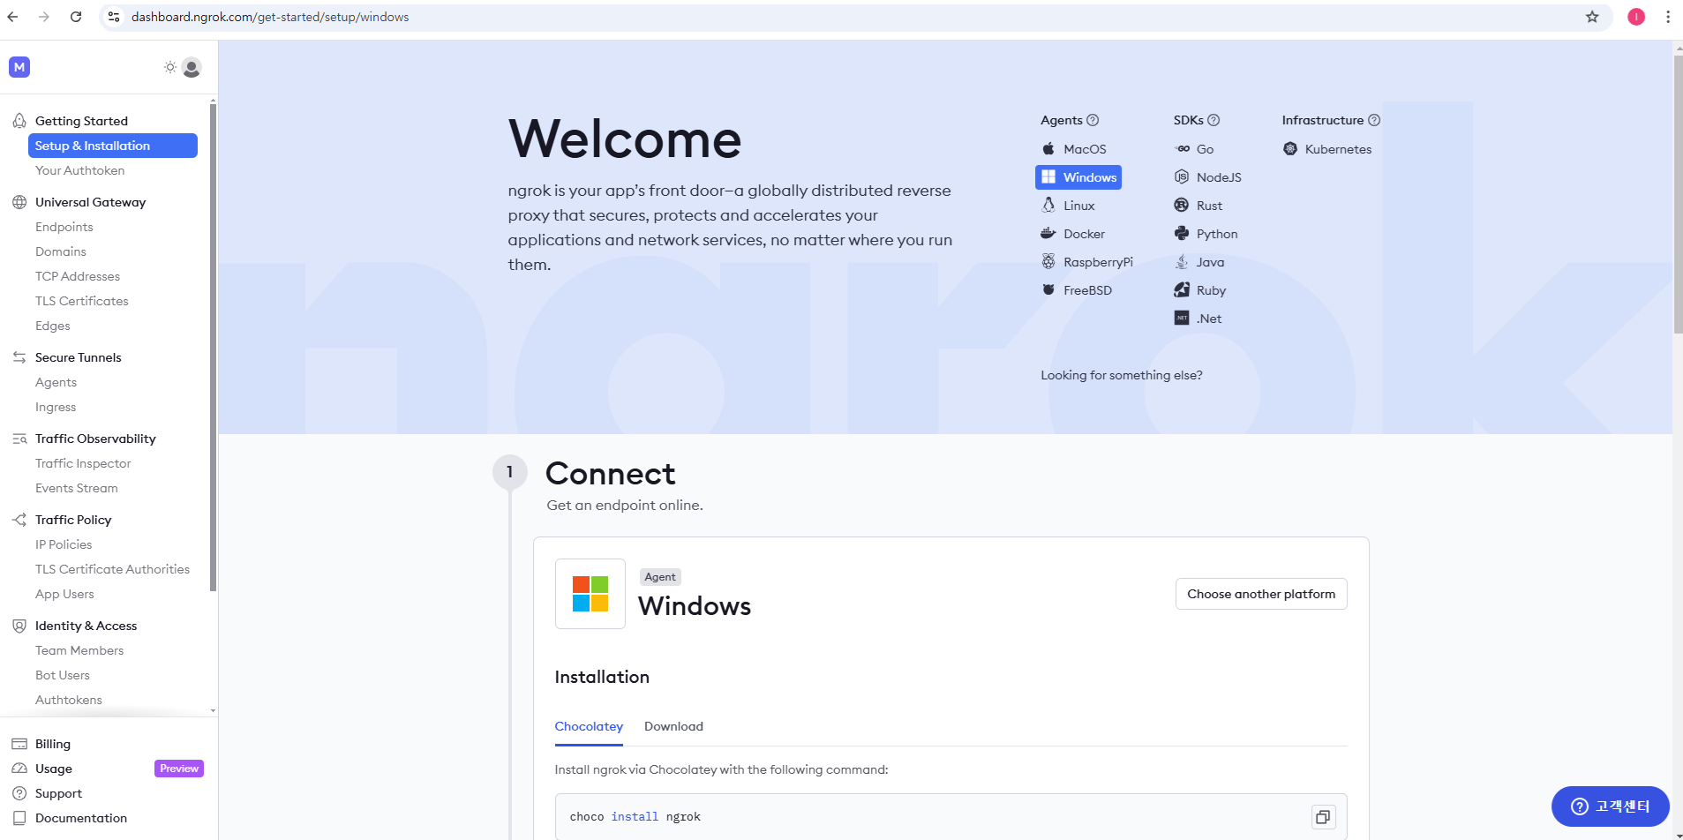Open TLS Certificates in sidebar
Image resolution: width=1683 pixels, height=840 pixels.
(82, 301)
